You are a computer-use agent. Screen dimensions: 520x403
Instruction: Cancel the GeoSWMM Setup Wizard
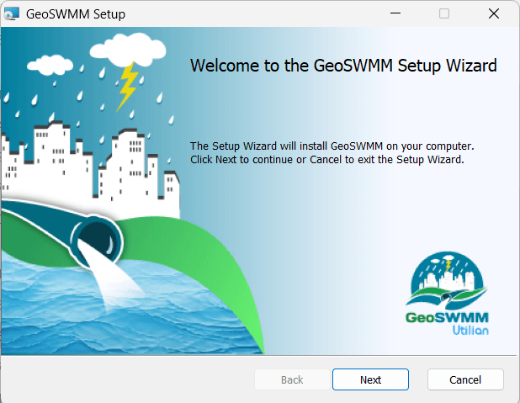point(465,379)
